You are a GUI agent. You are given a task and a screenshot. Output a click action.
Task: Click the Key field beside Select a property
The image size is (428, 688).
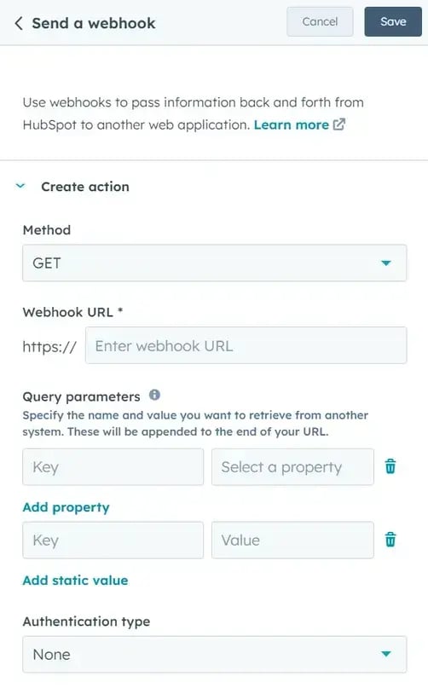[x=113, y=467]
